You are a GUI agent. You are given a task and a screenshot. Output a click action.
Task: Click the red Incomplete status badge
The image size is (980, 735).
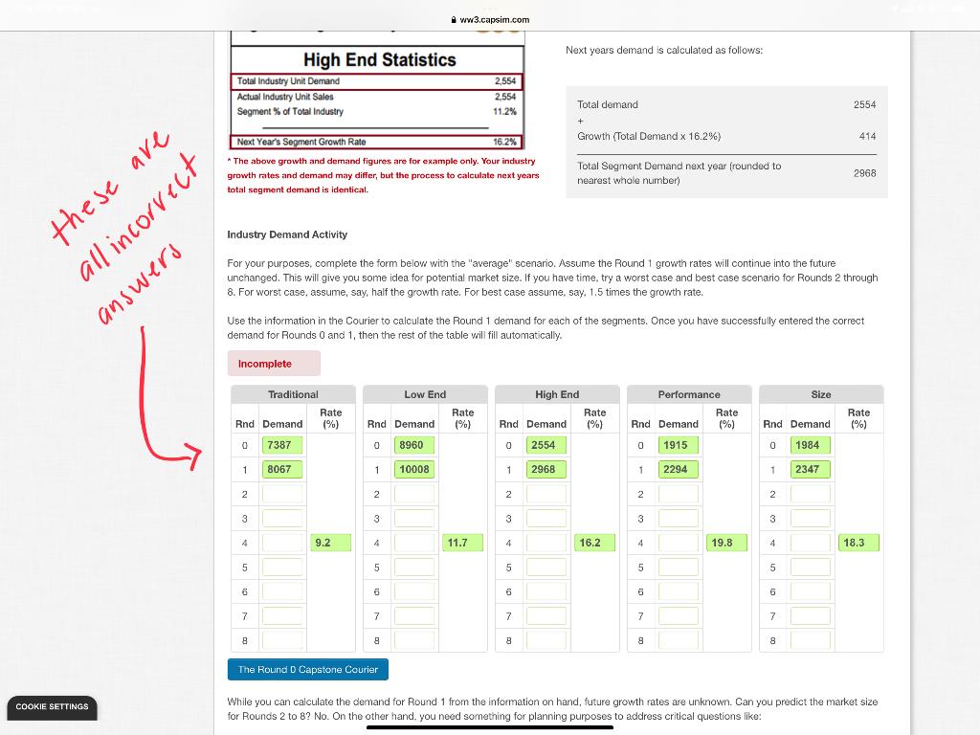(274, 363)
